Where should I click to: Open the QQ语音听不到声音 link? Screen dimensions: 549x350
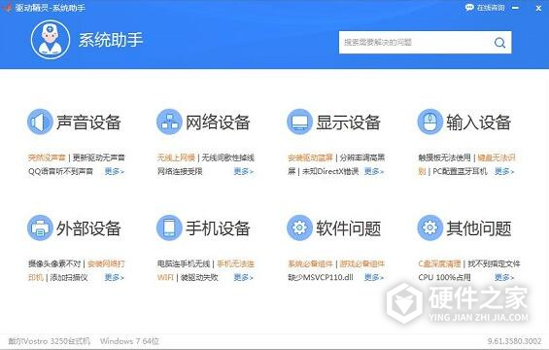pos(60,172)
